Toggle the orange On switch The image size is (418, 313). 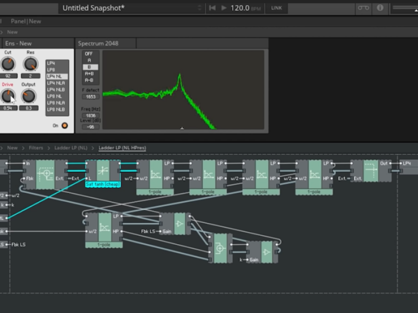(x=65, y=125)
